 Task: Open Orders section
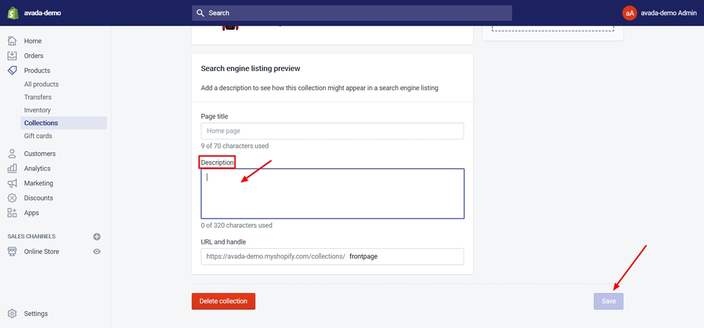coord(33,56)
